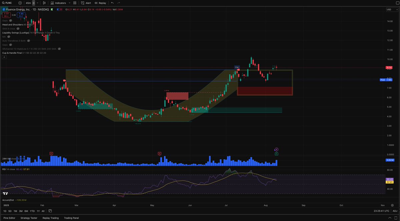
Task: Toggle visibility of second Gaps indicator
Action: (10, 45)
